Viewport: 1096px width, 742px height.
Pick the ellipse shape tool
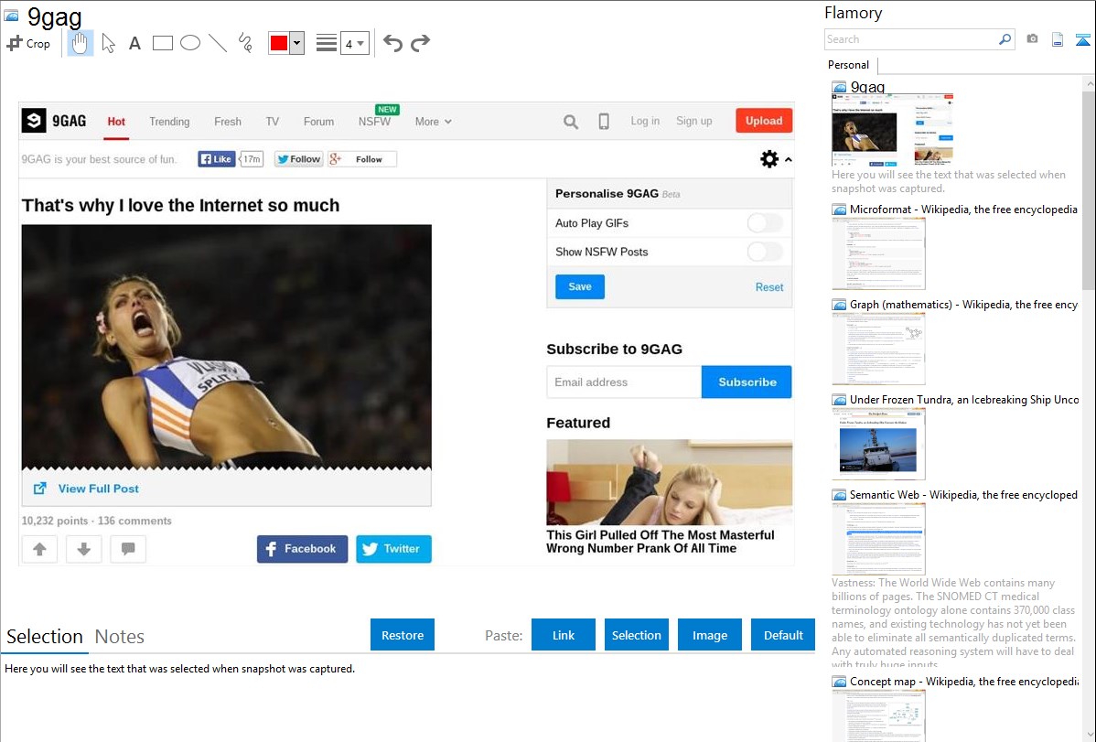pos(190,43)
